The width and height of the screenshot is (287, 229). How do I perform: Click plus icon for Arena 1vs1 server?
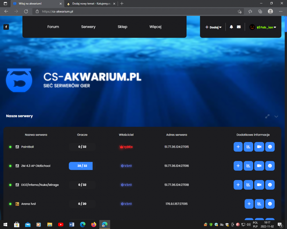[249, 204]
